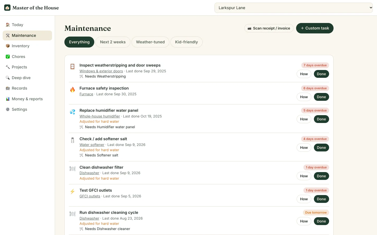Screen dimensions: 377x235
Task: Mark Replace humidifier water panel Done
Action: pos(321,119)
